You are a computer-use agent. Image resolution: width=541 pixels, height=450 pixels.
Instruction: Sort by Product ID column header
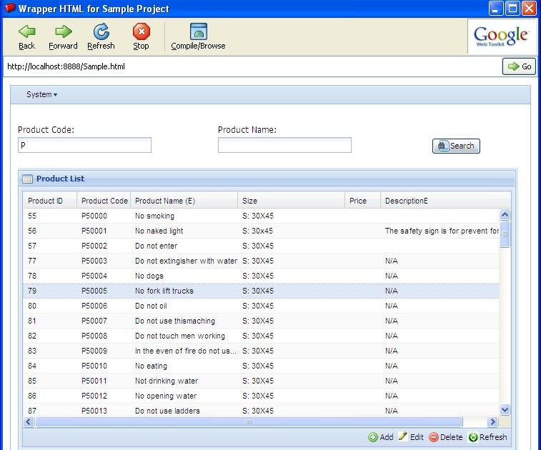point(50,201)
